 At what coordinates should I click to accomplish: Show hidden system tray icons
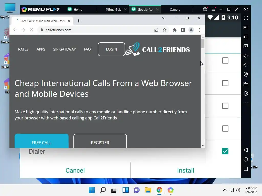pyautogui.click(x=225, y=190)
